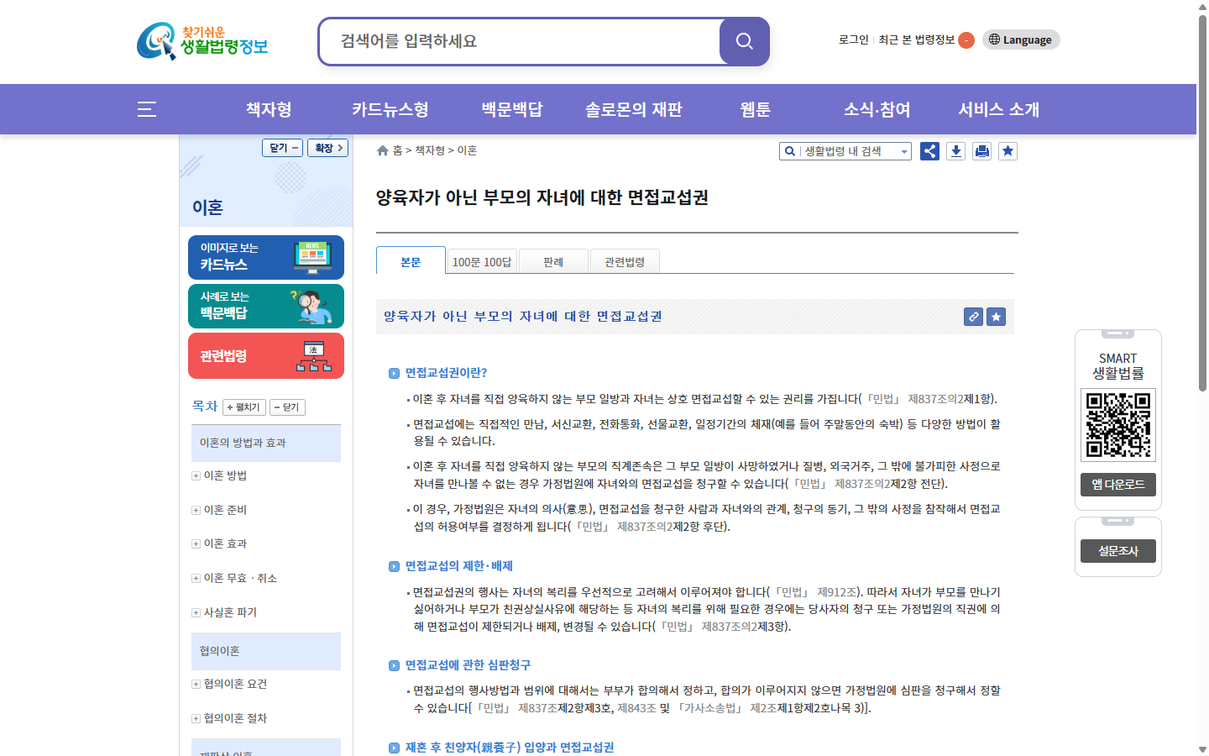Switch to the 관련법령 tab
Image resolution: width=1209 pixels, height=756 pixels.
pyautogui.click(x=625, y=262)
